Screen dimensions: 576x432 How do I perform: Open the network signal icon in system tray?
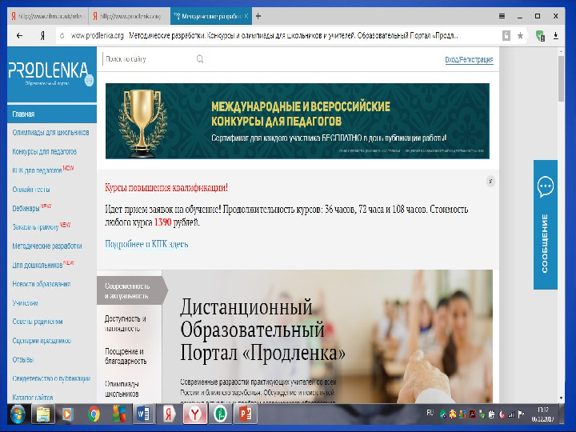pyautogui.click(x=511, y=415)
